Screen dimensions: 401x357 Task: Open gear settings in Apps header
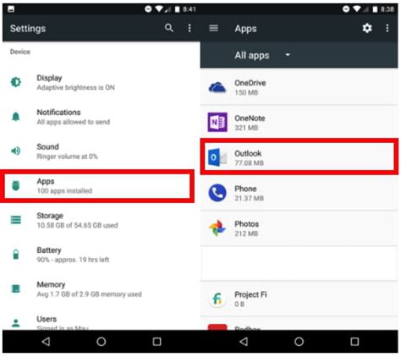coord(367,28)
